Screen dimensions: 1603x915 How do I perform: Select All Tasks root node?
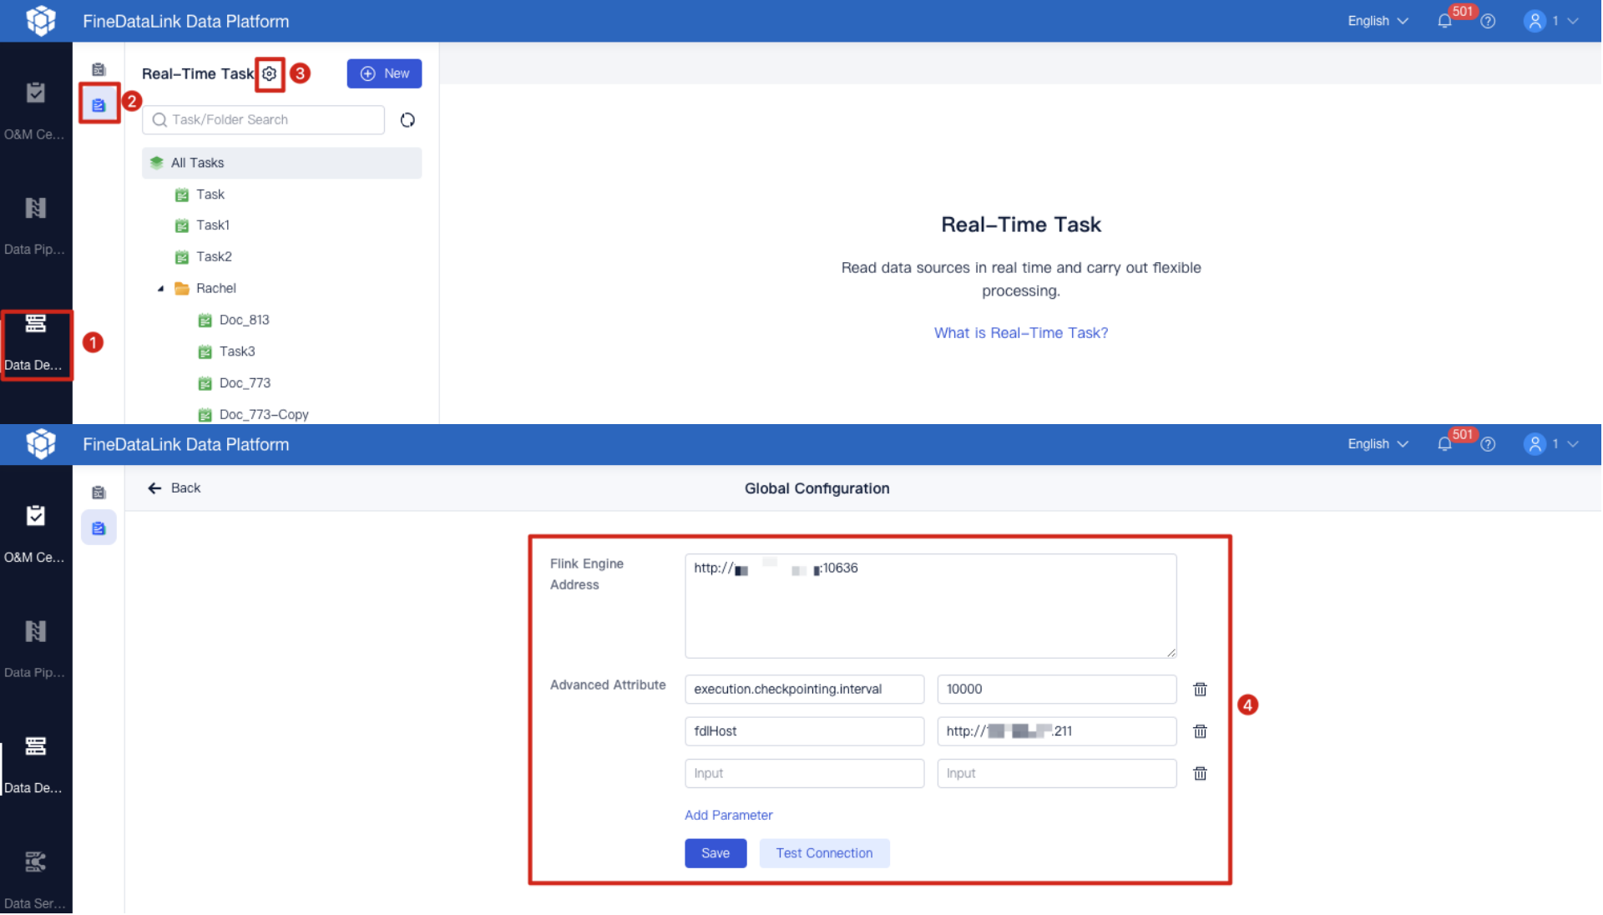[281, 163]
